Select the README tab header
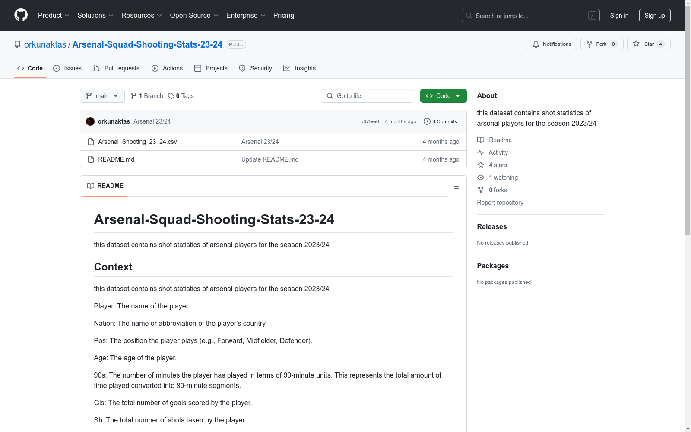The image size is (691, 432). point(105,186)
